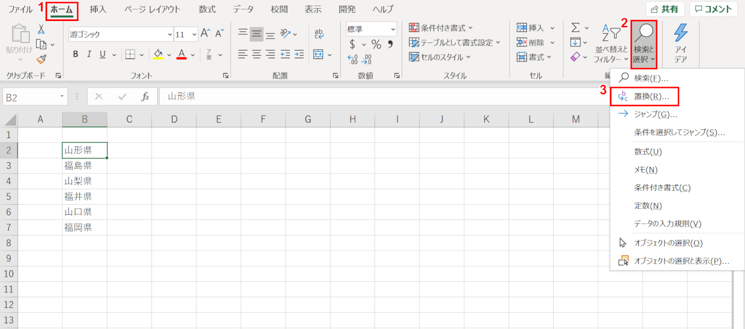Switch to the 挿入 ribbon tab
The height and width of the screenshot is (329, 745).
click(98, 9)
